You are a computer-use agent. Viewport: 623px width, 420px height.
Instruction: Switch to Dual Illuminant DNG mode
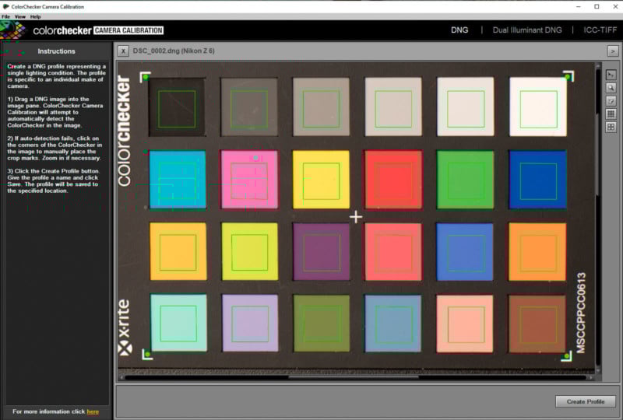point(526,30)
